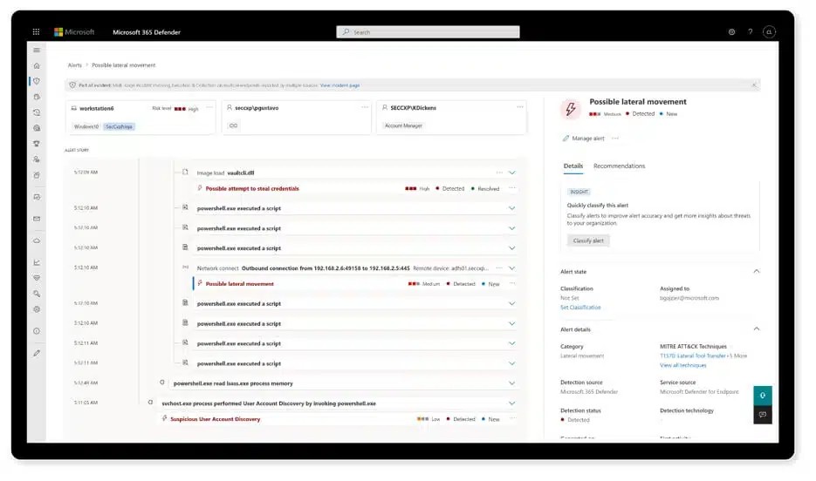The width and height of the screenshot is (816, 481).
Task: Open T1570 Lateral Tool Transfer link
Action: [693, 356]
